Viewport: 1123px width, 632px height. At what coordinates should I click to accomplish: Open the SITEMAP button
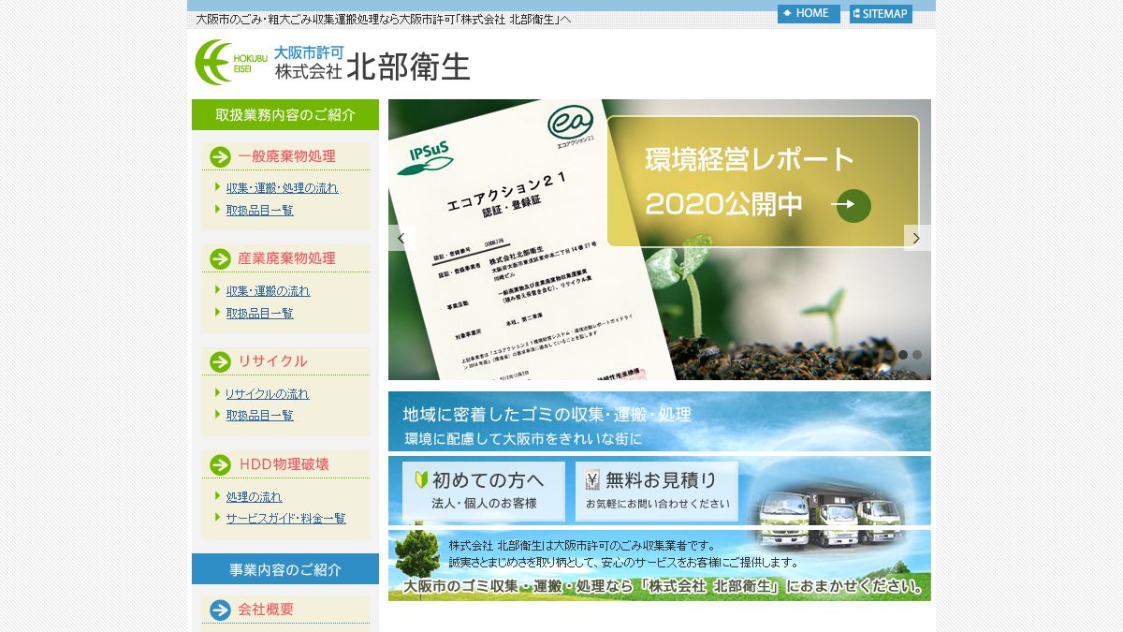[881, 14]
